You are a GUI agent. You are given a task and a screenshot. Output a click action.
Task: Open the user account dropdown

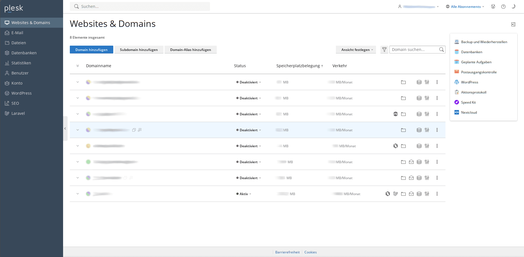coord(418,6)
